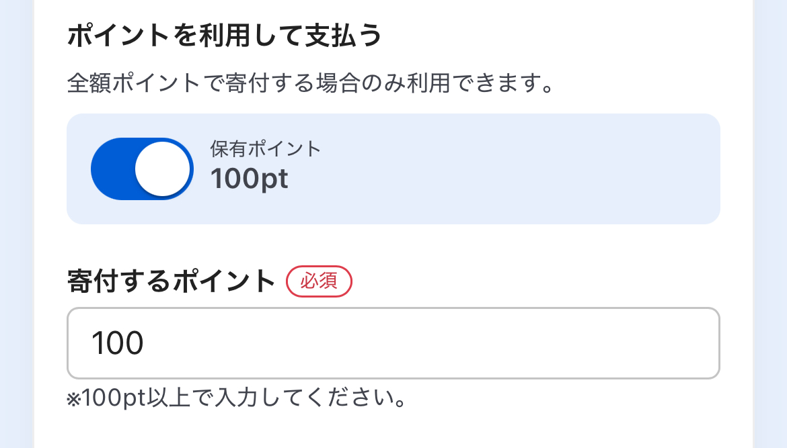Click the red 必須 required badge
787x448 pixels.
(319, 281)
